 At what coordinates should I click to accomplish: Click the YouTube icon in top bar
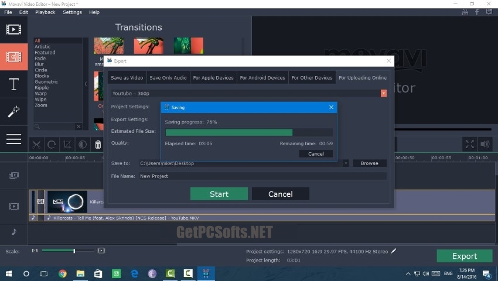pos(465,12)
